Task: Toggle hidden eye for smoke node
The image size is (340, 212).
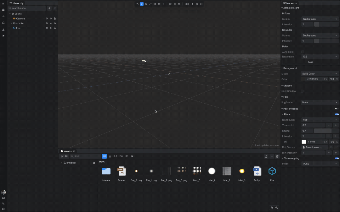Action: [x=51, y=23]
